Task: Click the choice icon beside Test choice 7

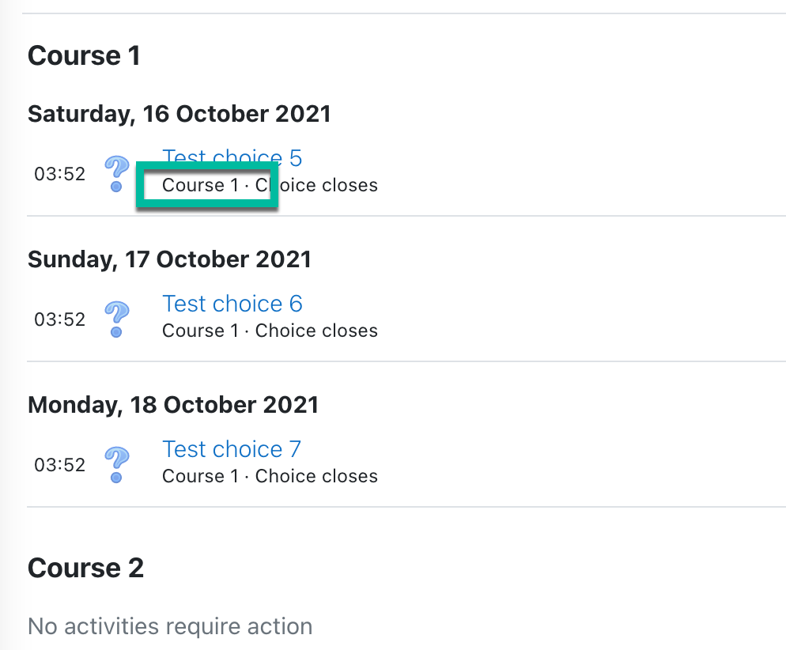Action: pos(117,465)
